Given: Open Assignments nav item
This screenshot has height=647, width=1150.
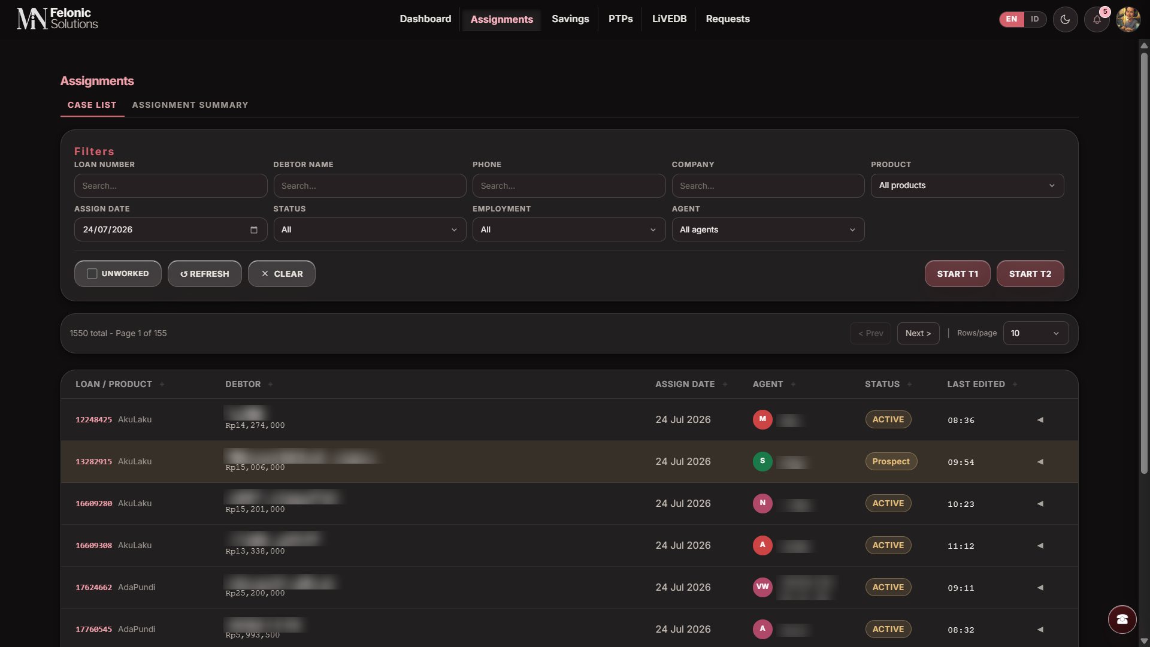Looking at the screenshot, I should click(501, 19).
